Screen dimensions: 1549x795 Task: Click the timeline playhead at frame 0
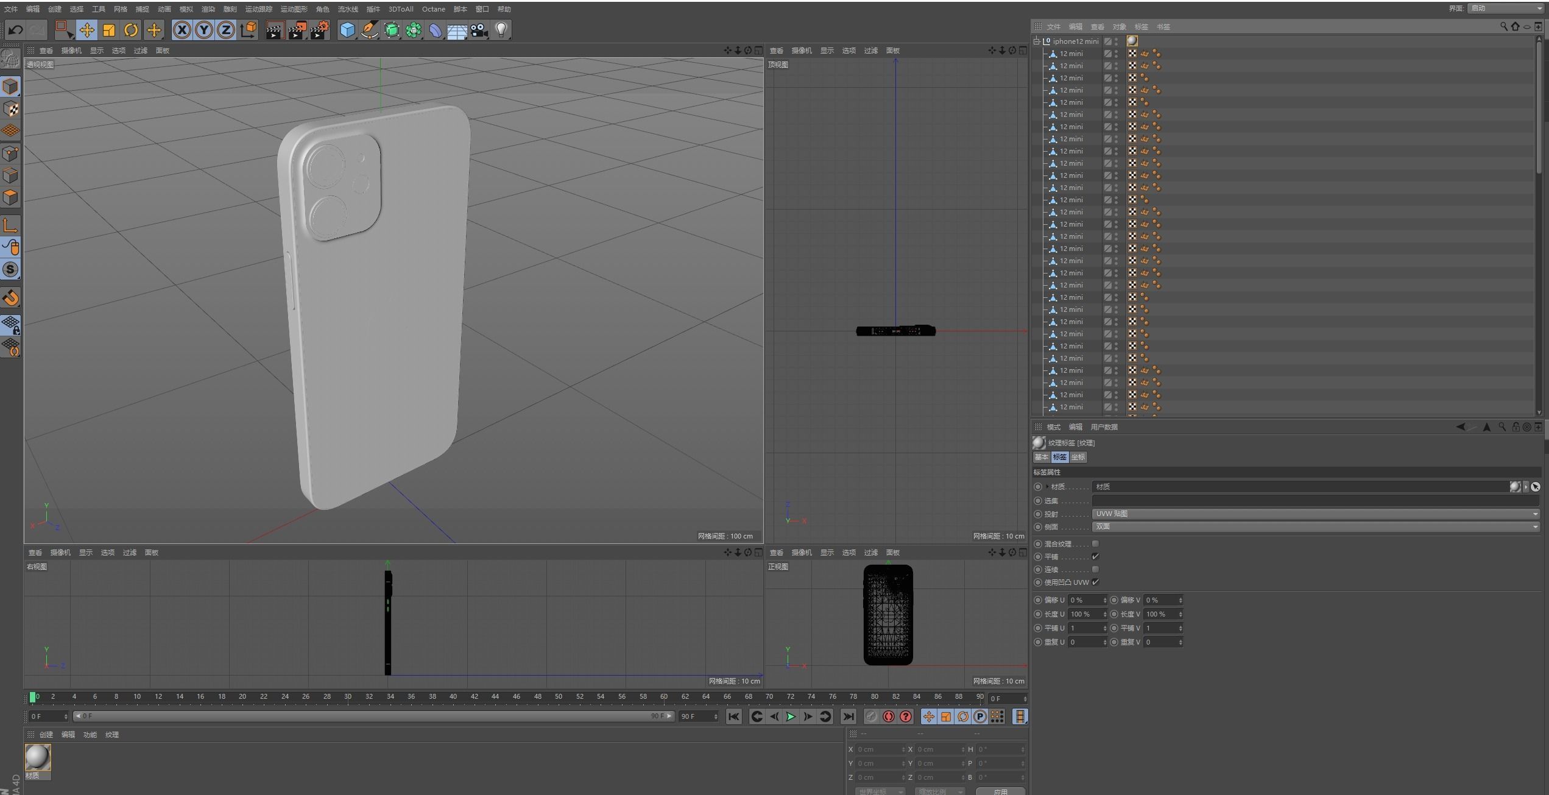[33, 697]
